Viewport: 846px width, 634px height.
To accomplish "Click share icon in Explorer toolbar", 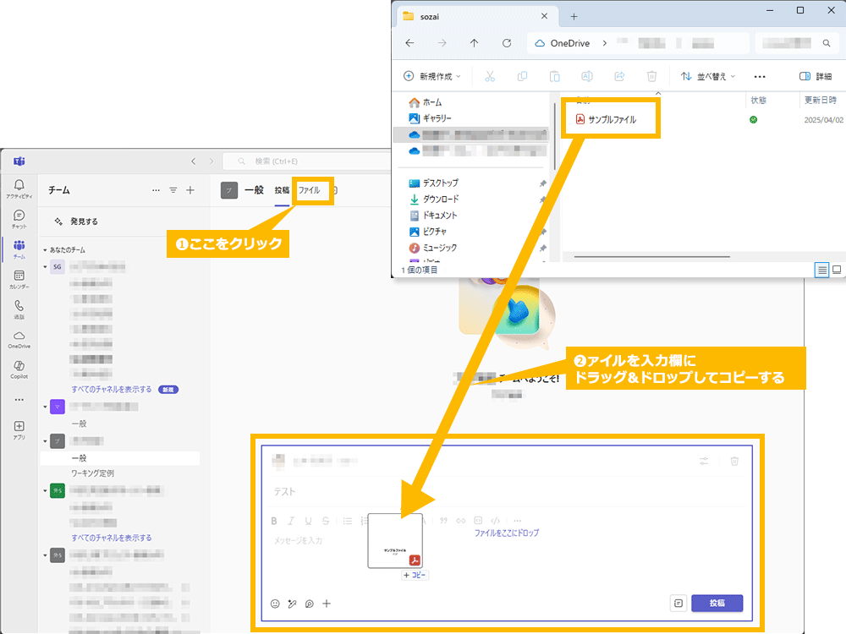I will (x=619, y=77).
